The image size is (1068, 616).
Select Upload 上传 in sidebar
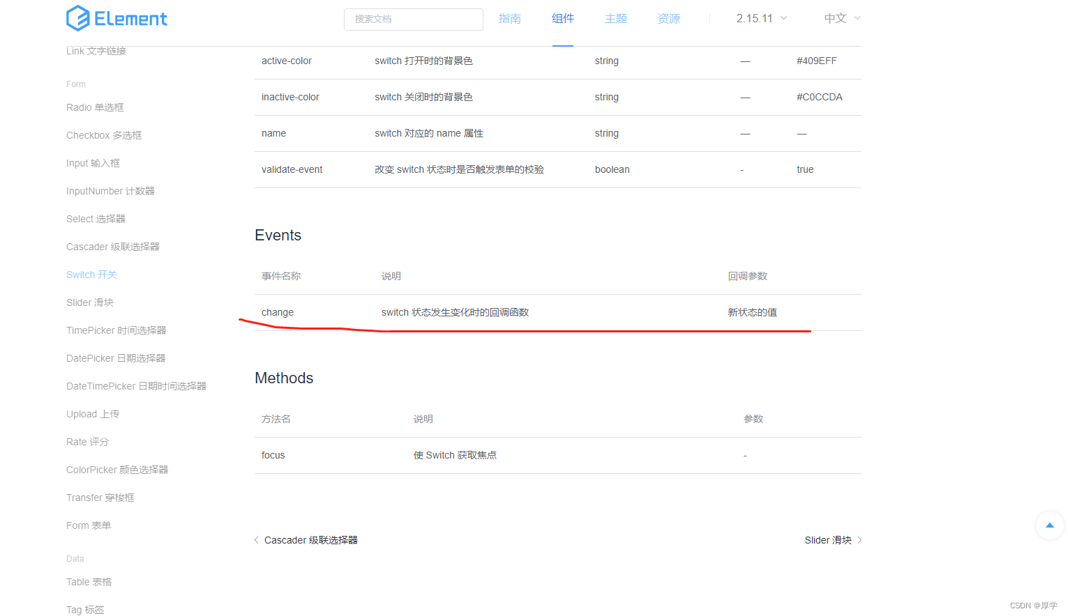click(x=93, y=414)
